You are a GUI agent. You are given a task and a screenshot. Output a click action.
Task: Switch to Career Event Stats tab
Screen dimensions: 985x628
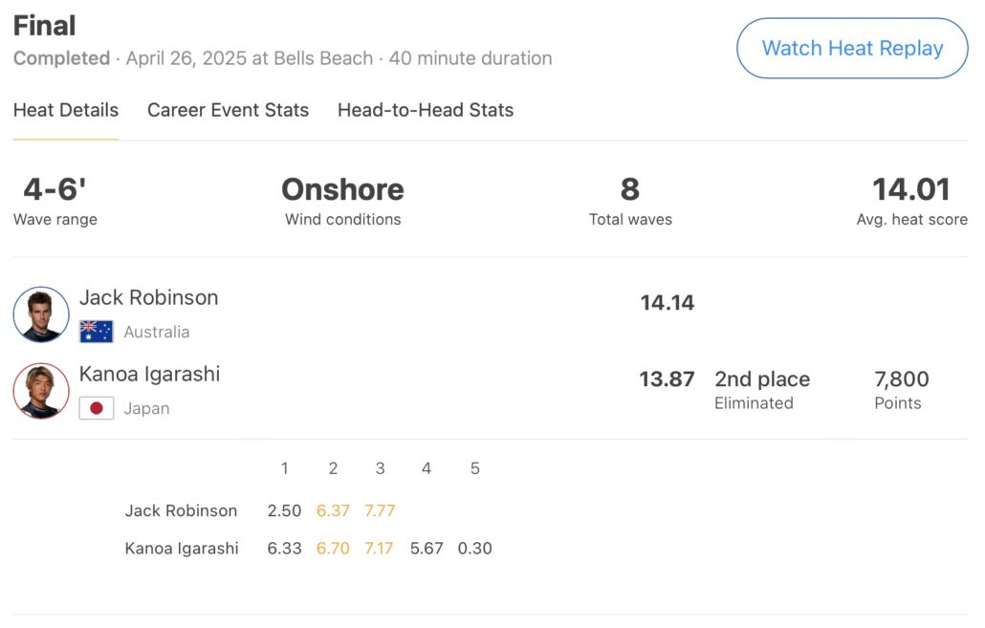coord(228,110)
